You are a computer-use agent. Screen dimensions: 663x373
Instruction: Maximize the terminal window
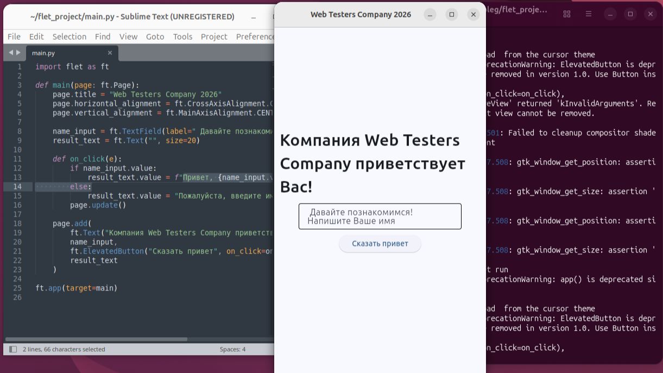click(630, 14)
